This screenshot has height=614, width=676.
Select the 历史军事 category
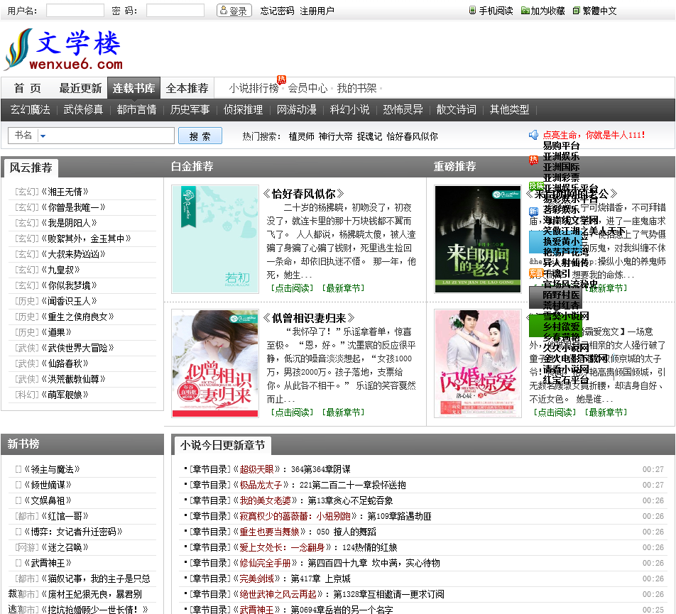(x=190, y=109)
